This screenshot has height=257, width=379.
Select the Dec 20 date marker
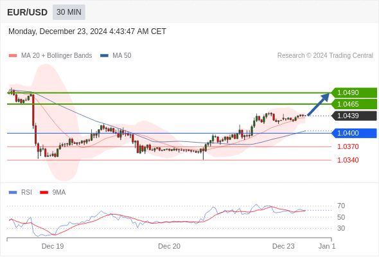point(169,246)
